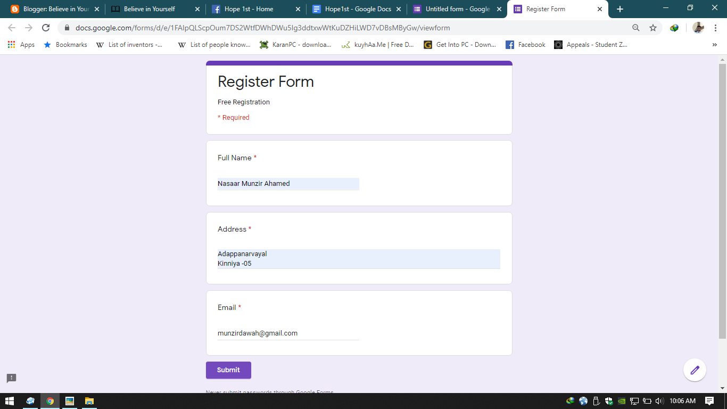The image size is (727, 409).
Task: Click the Apps grid icon
Action: pos(11,45)
